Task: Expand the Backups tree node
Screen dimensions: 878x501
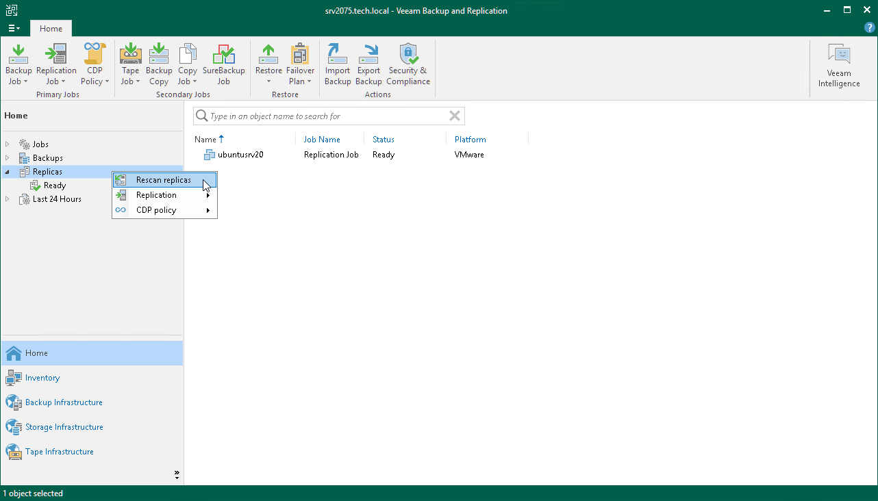Action: [x=8, y=158]
